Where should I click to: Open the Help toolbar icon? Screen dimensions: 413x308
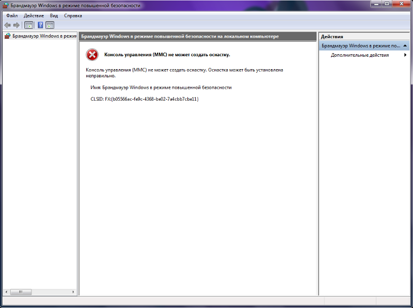click(40, 25)
